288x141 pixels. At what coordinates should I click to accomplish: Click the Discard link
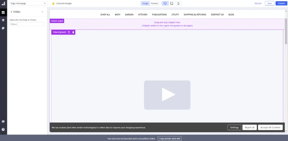(x=258, y=3)
